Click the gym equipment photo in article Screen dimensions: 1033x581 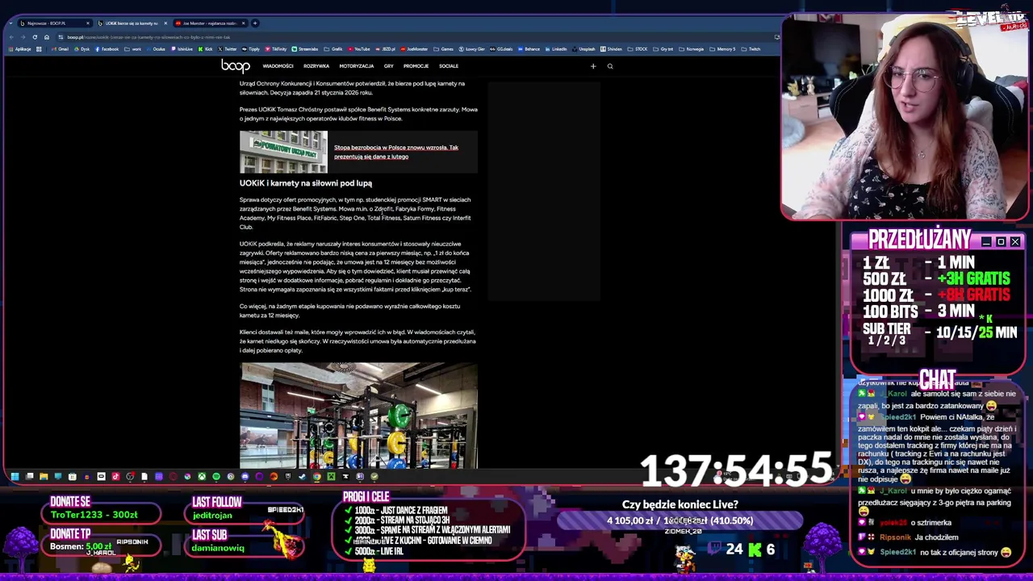click(358, 416)
